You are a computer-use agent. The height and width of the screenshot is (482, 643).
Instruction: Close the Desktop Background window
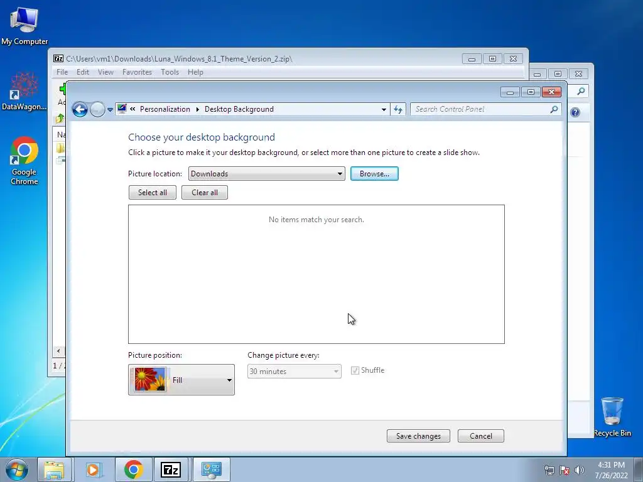coord(551,92)
